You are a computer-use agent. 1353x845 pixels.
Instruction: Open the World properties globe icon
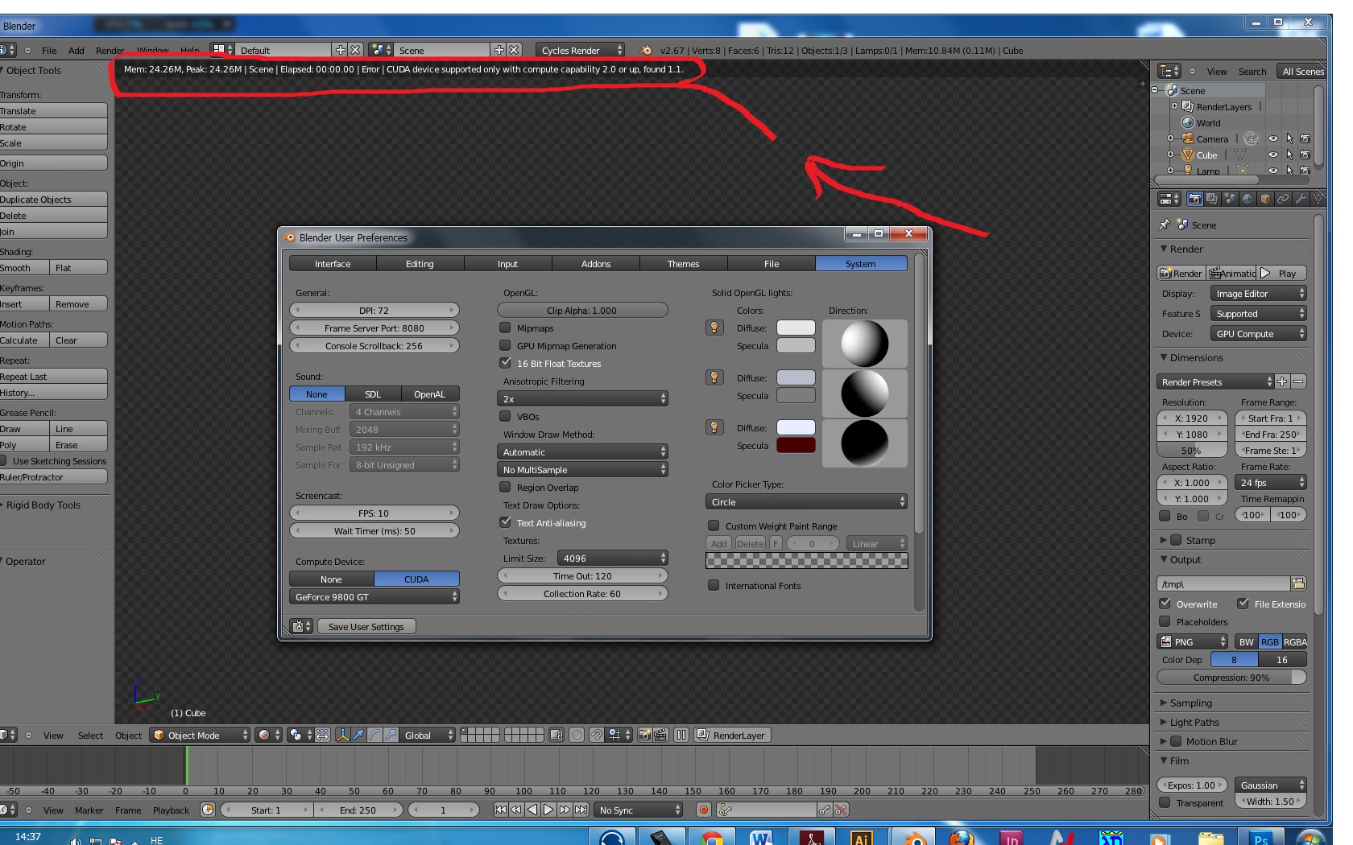[x=1247, y=199]
